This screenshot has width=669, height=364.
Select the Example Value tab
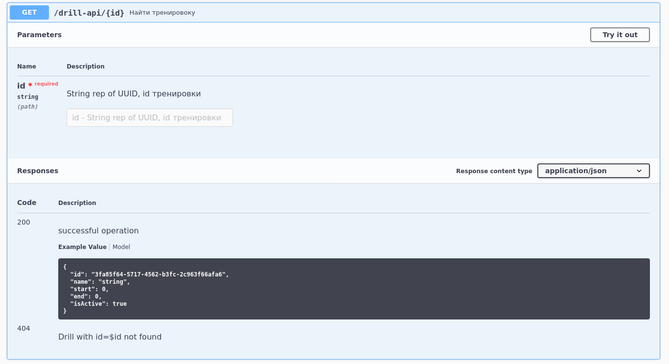pyautogui.click(x=82, y=247)
